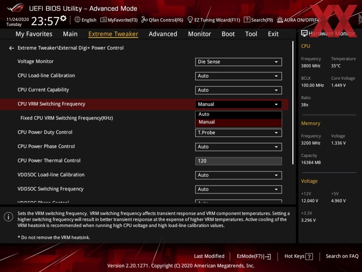Screen dimensions: 362x272
Task: Click the English language label
Action: [x=89, y=20]
